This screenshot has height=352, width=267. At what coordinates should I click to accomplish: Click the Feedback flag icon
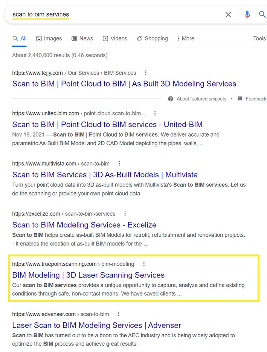pos(240,99)
